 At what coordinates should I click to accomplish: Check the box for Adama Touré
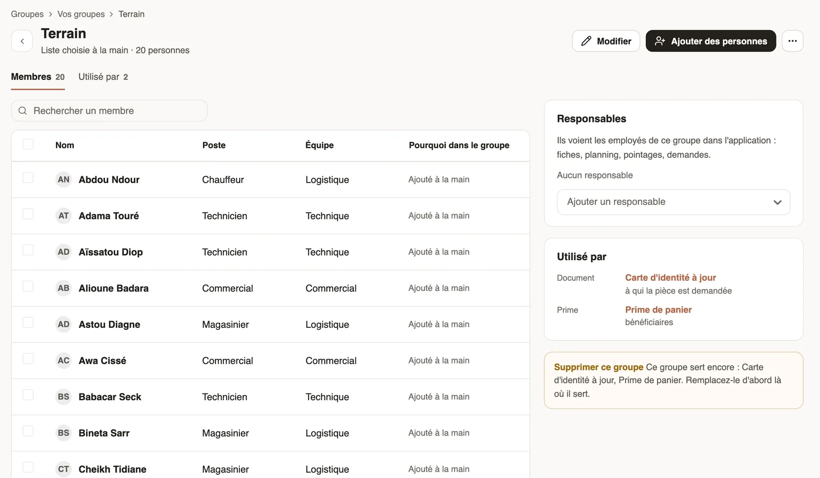[x=28, y=214]
